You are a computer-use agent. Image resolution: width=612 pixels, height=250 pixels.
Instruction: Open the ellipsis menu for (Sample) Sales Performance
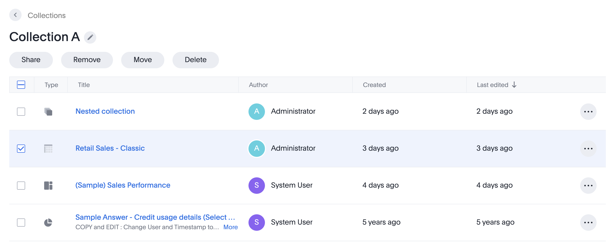(x=588, y=186)
